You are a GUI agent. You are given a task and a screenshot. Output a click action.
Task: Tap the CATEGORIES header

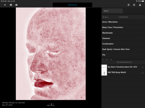[123, 17]
